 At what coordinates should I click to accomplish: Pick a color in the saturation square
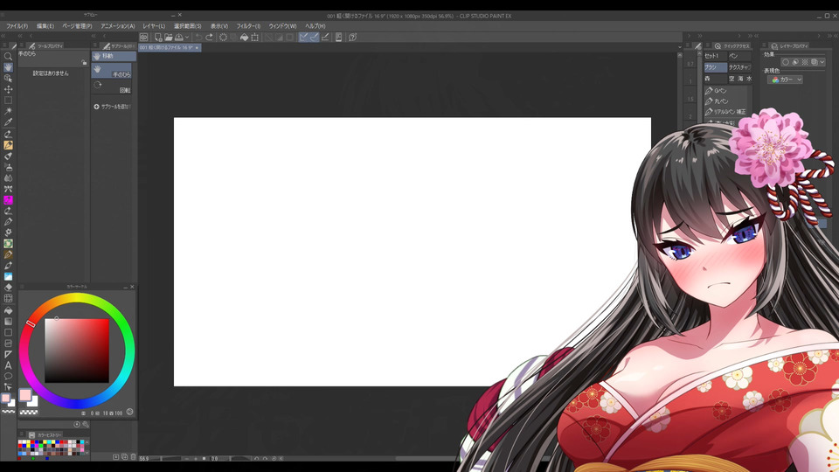[77, 351]
